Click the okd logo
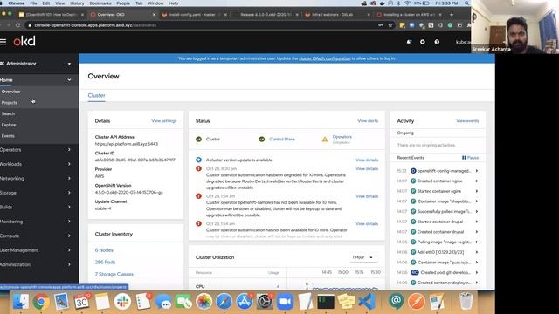Viewport: 559px width, 314px height. point(24,41)
